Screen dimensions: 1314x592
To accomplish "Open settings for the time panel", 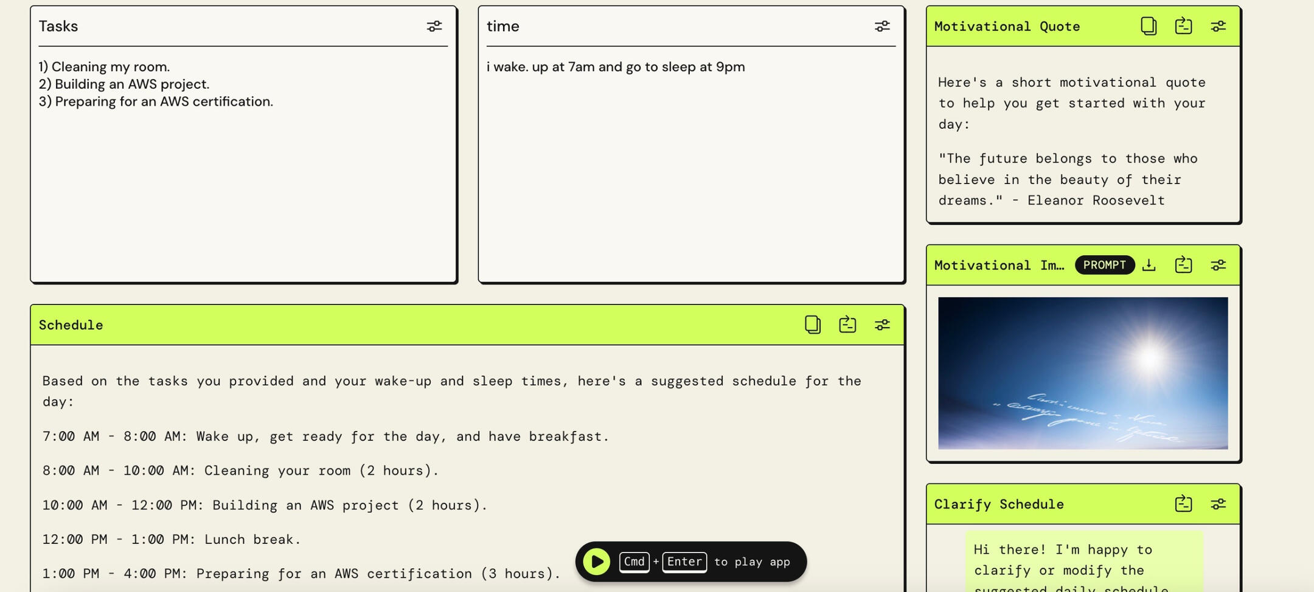I will point(881,26).
